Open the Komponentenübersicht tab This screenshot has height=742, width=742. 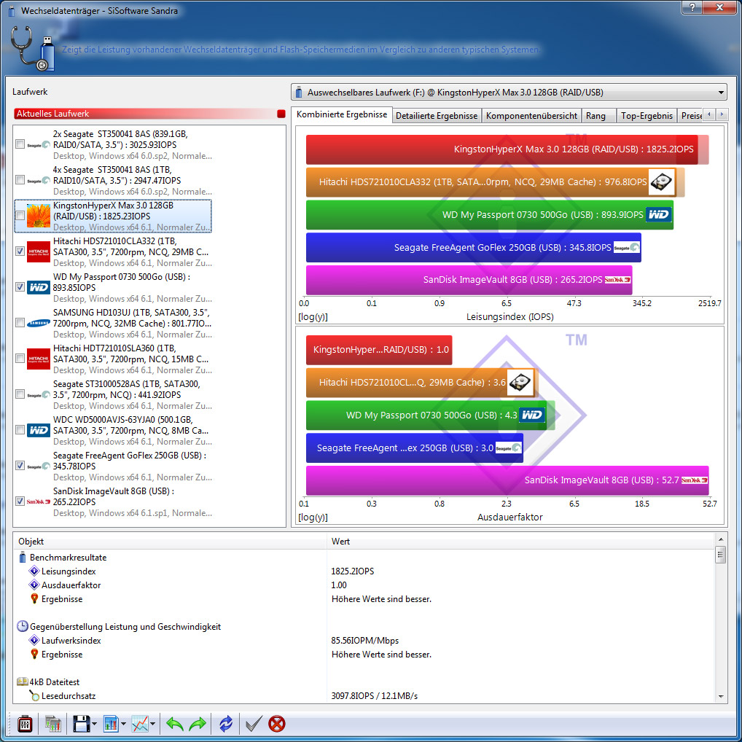pos(531,115)
